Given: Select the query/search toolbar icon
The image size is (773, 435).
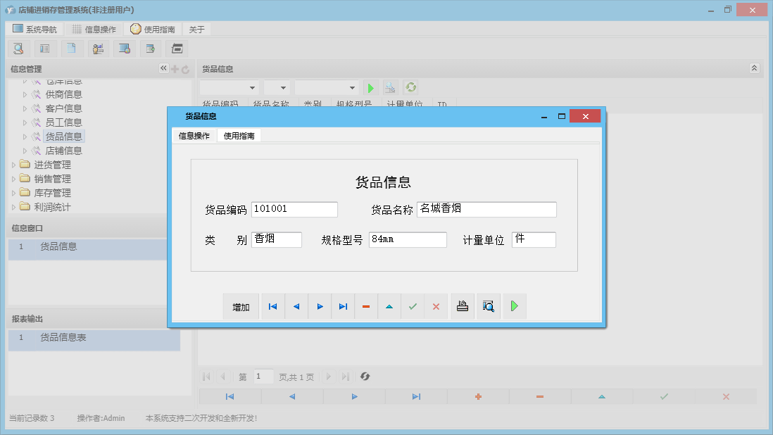Looking at the screenshot, I should click(x=18, y=49).
